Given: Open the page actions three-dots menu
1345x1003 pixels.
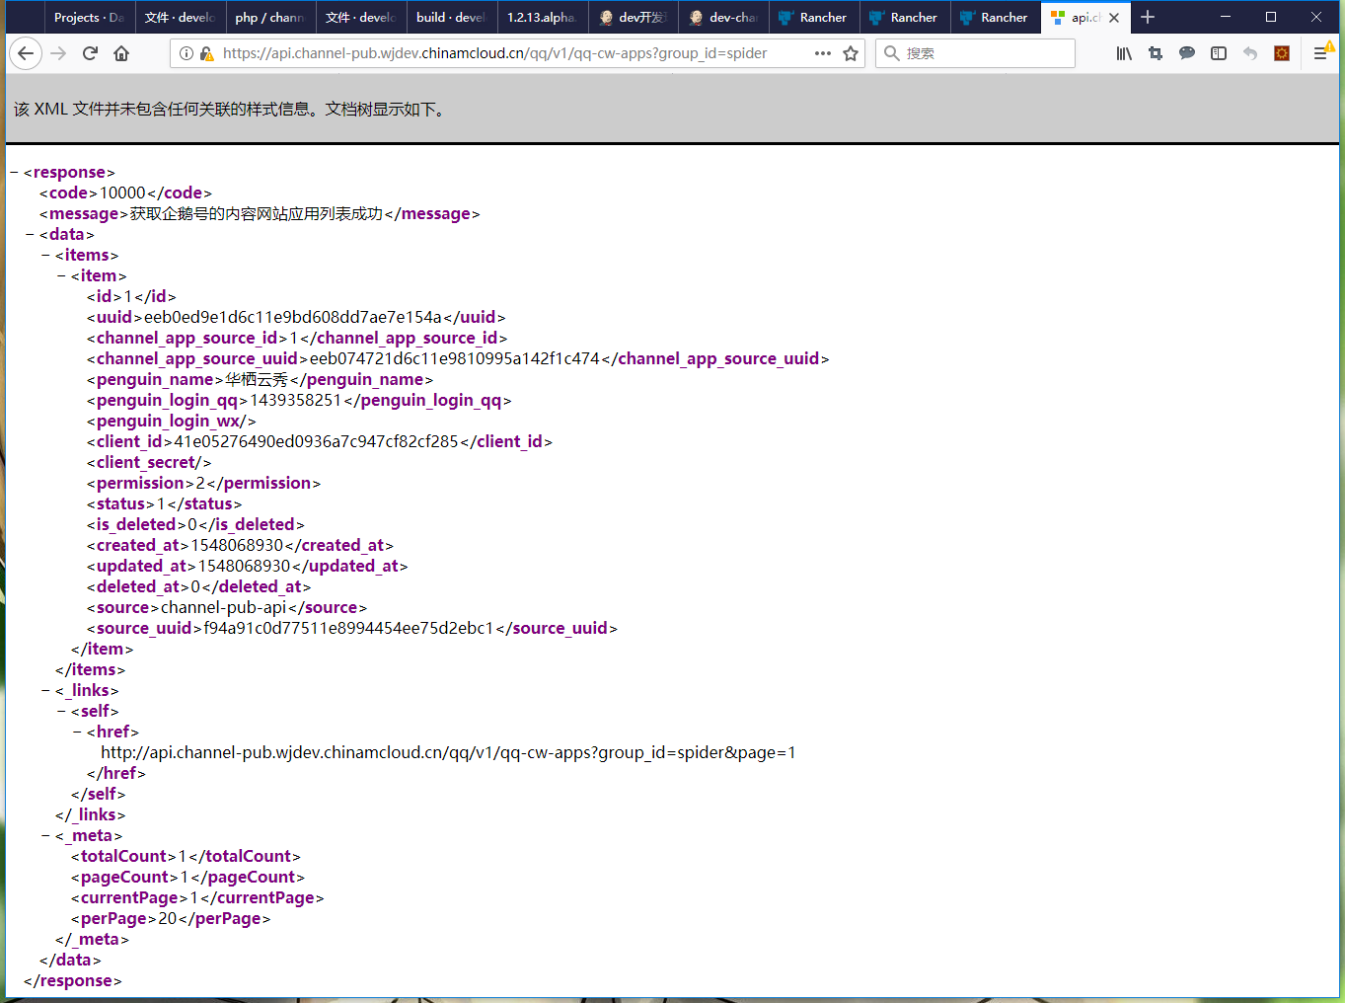Looking at the screenshot, I should click(823, 53).
